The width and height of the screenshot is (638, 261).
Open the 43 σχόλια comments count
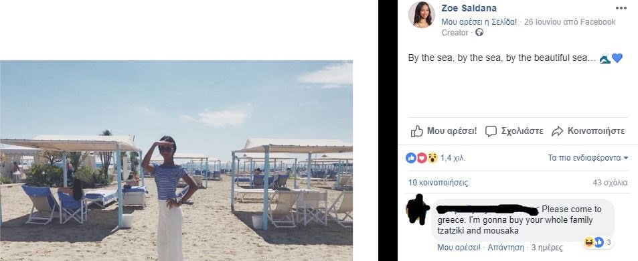[x=610, y=183]
